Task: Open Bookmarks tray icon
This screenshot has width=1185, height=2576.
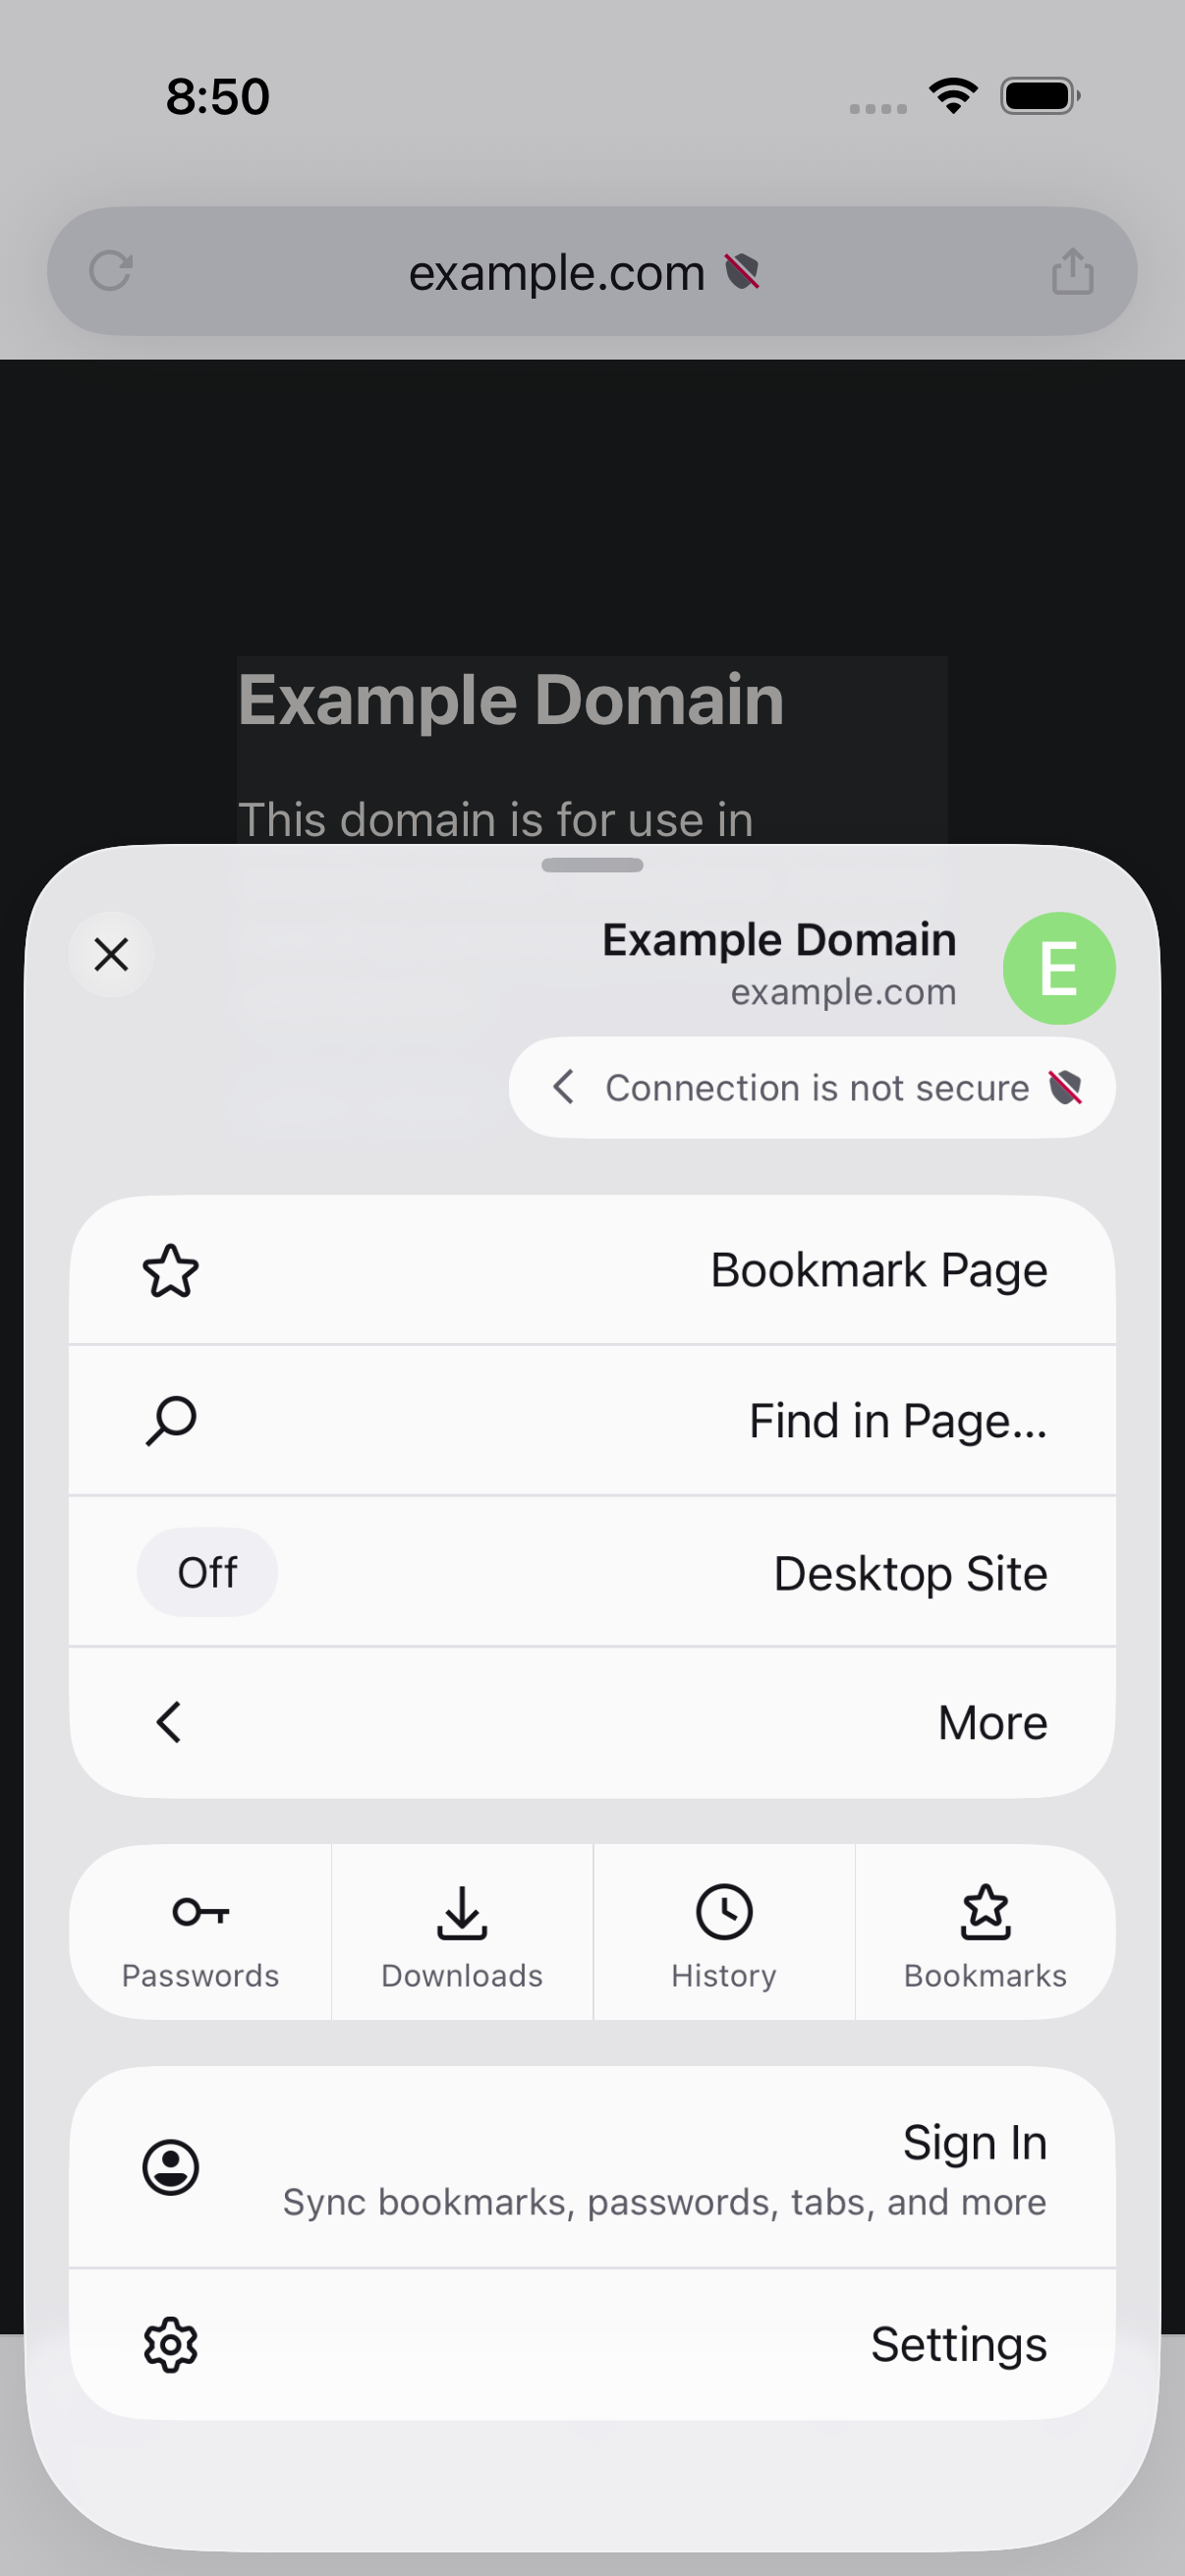Action: [x=986, y=1912]
